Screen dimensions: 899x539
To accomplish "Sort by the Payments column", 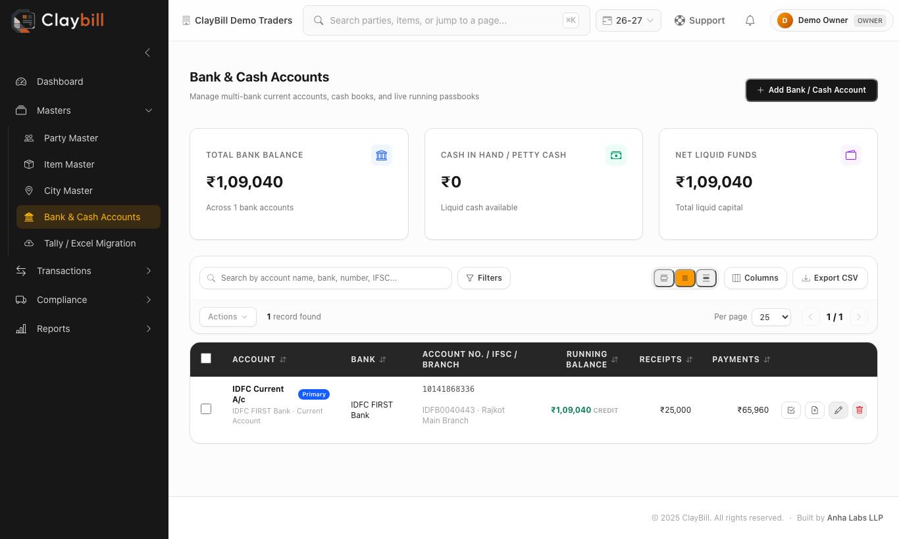I will [x=741, y=360].
